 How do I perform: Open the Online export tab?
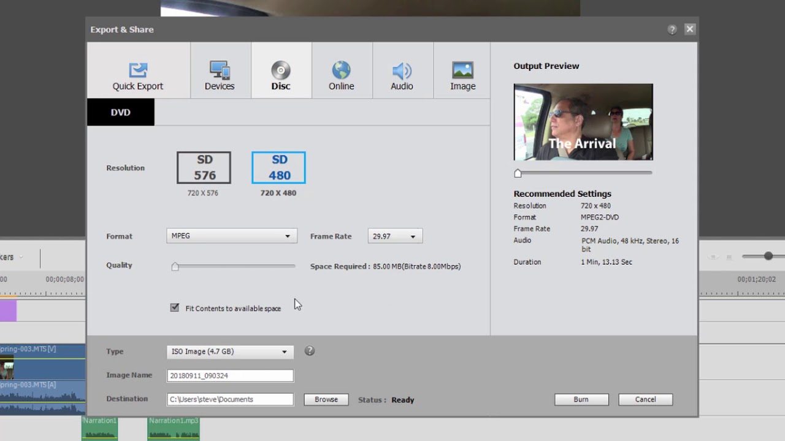(x=341, y=70)
